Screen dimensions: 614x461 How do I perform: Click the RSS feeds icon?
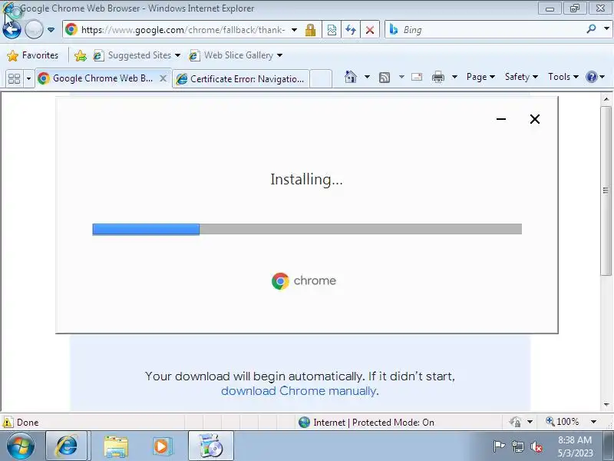tap(385, 78)
